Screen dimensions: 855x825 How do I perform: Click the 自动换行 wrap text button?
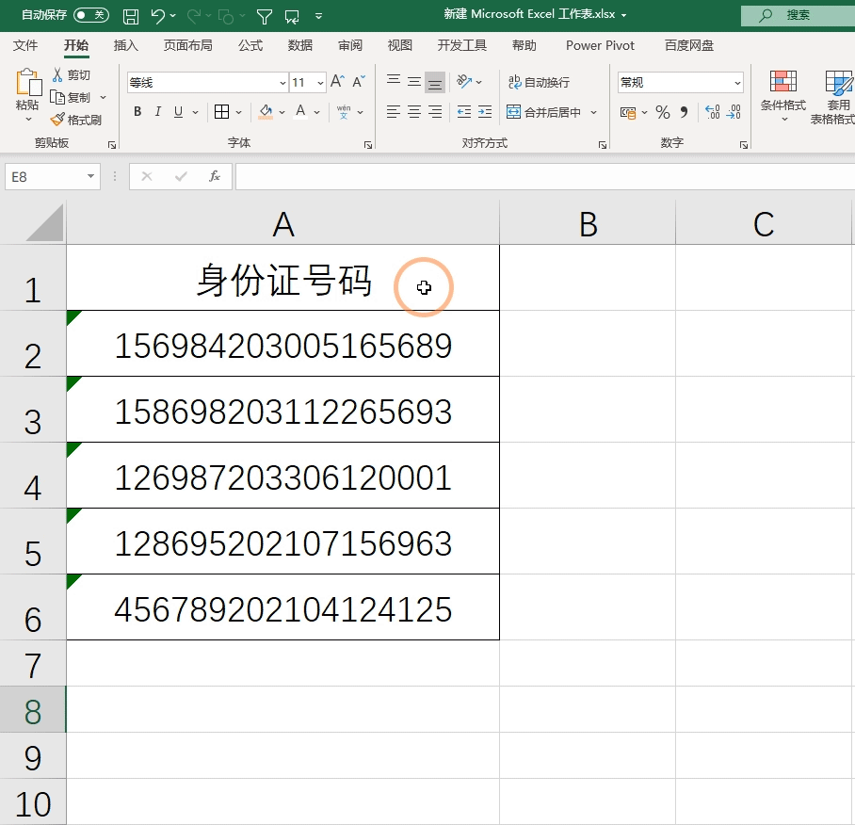click(x=539, y=83)
